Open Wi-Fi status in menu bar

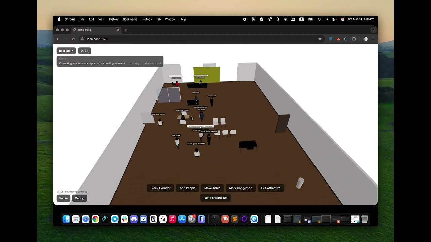pyautogui.click(x=319, y=19)
